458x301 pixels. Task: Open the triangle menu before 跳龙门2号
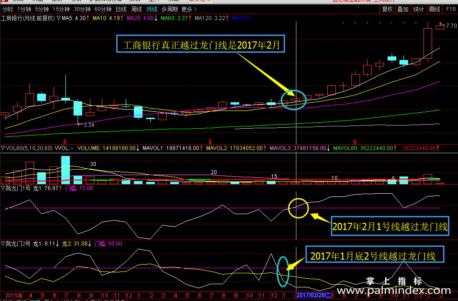[x=3, y=244]
